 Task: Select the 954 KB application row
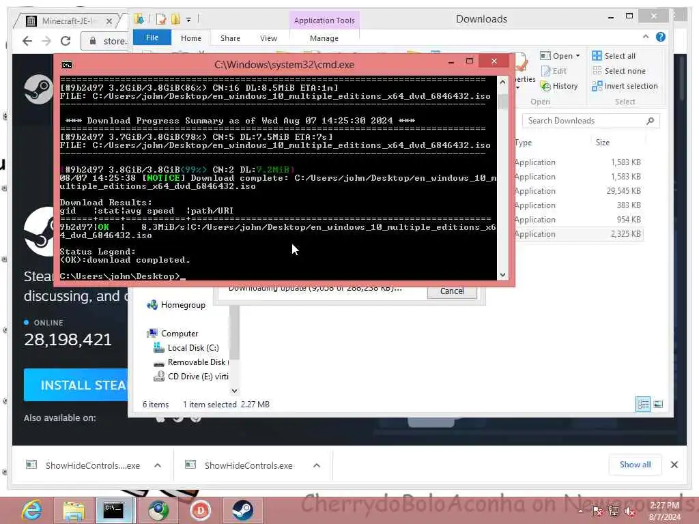[x=578, y=219]
